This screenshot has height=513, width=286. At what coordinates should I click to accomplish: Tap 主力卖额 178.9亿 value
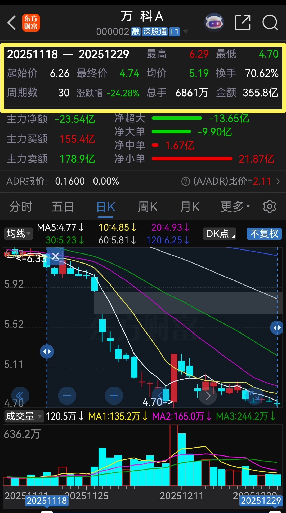pos(77,159)
